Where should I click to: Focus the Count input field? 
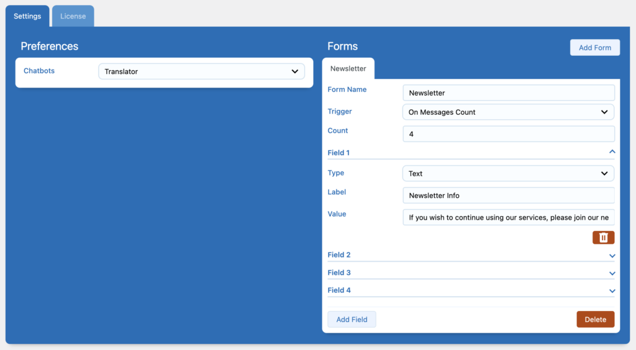click(x=508, y=134)
